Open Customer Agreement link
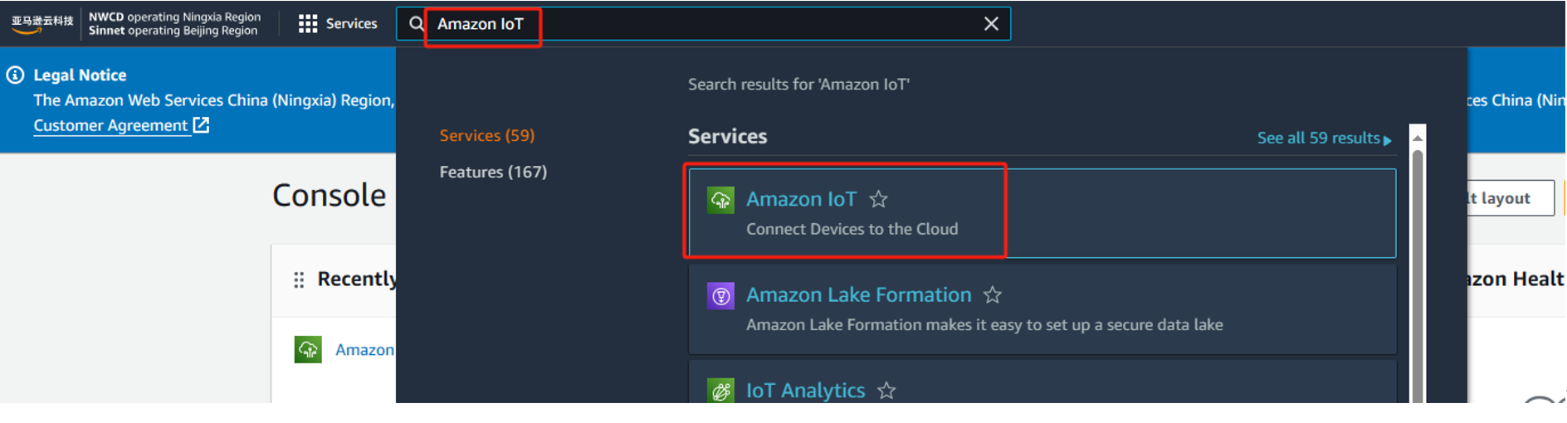 click(111, 125)
